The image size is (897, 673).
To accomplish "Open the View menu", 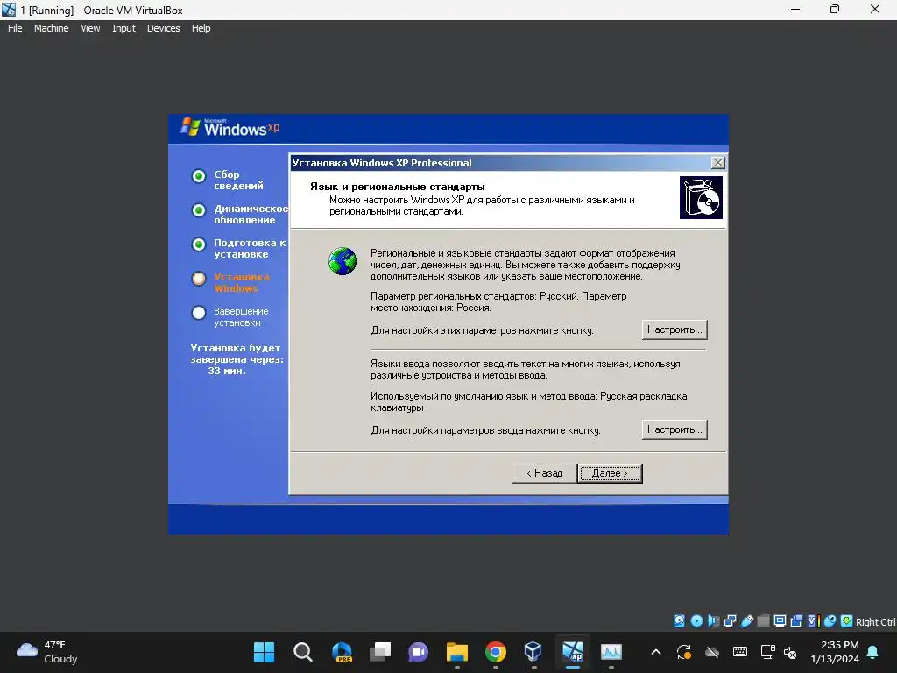I will coord(90,28).
